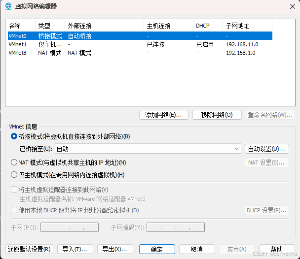Click the 添加网络(E)... button

point(164,115)
